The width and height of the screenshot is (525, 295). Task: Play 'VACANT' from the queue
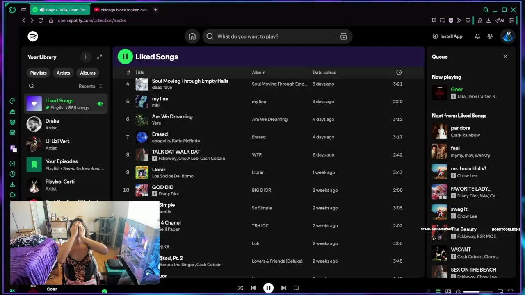pos(470,253)
